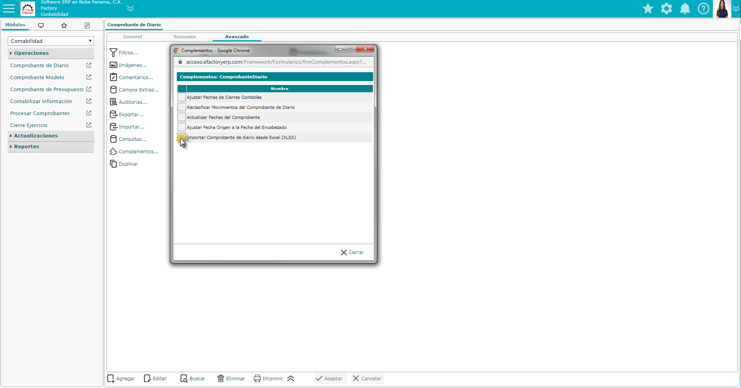Check Reclasificar Movimientos del Comprobante box

[x=182, y=107]
